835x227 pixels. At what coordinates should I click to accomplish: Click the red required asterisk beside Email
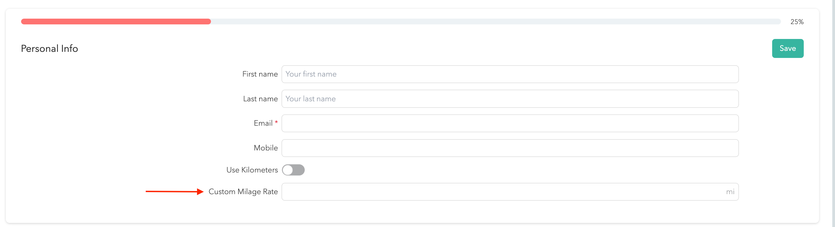point(276,122)
